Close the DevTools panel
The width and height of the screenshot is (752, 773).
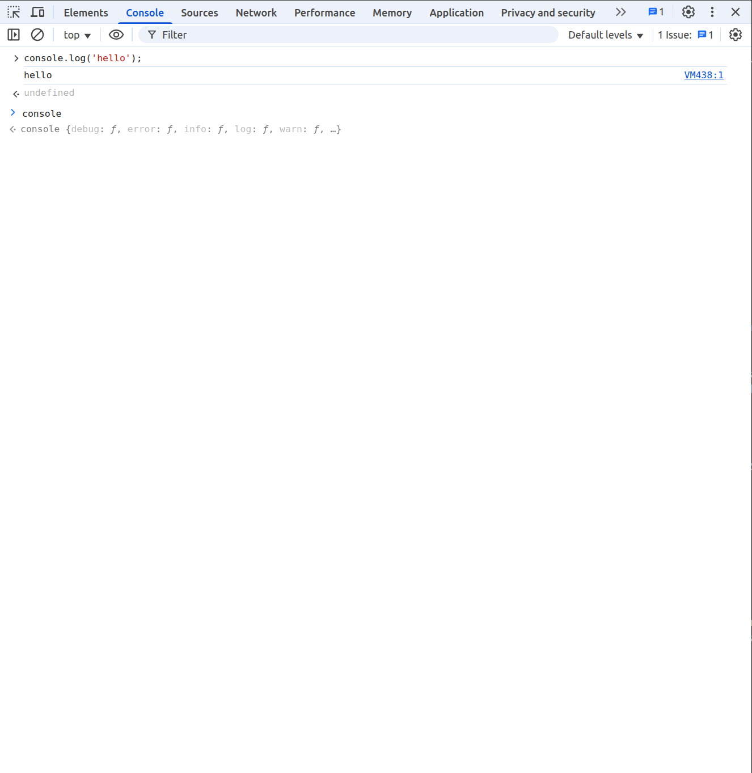point(736,12)
